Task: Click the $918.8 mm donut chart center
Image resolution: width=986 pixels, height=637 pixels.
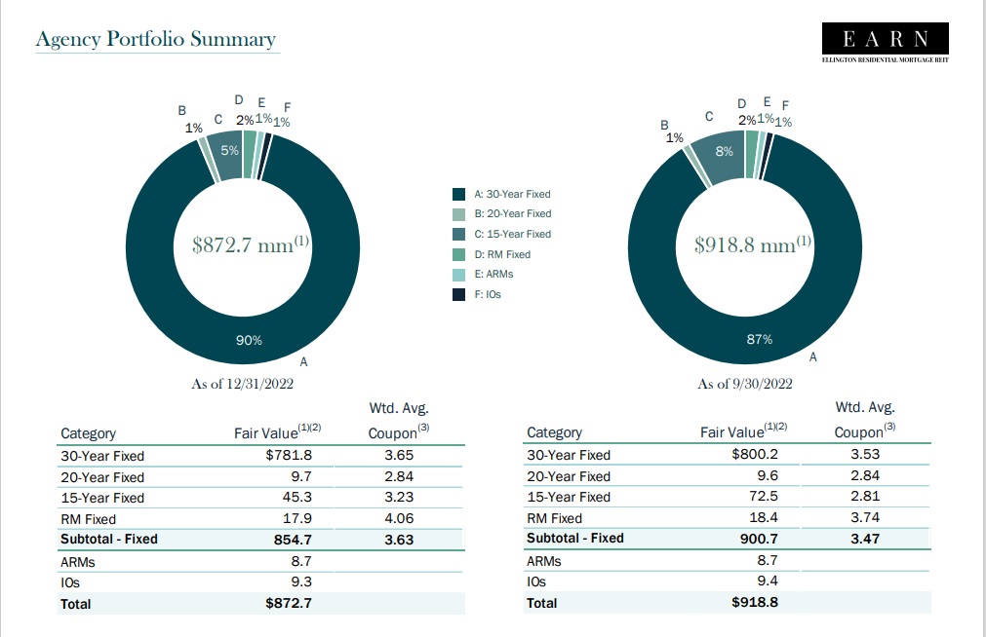Action: pos(751,245)
